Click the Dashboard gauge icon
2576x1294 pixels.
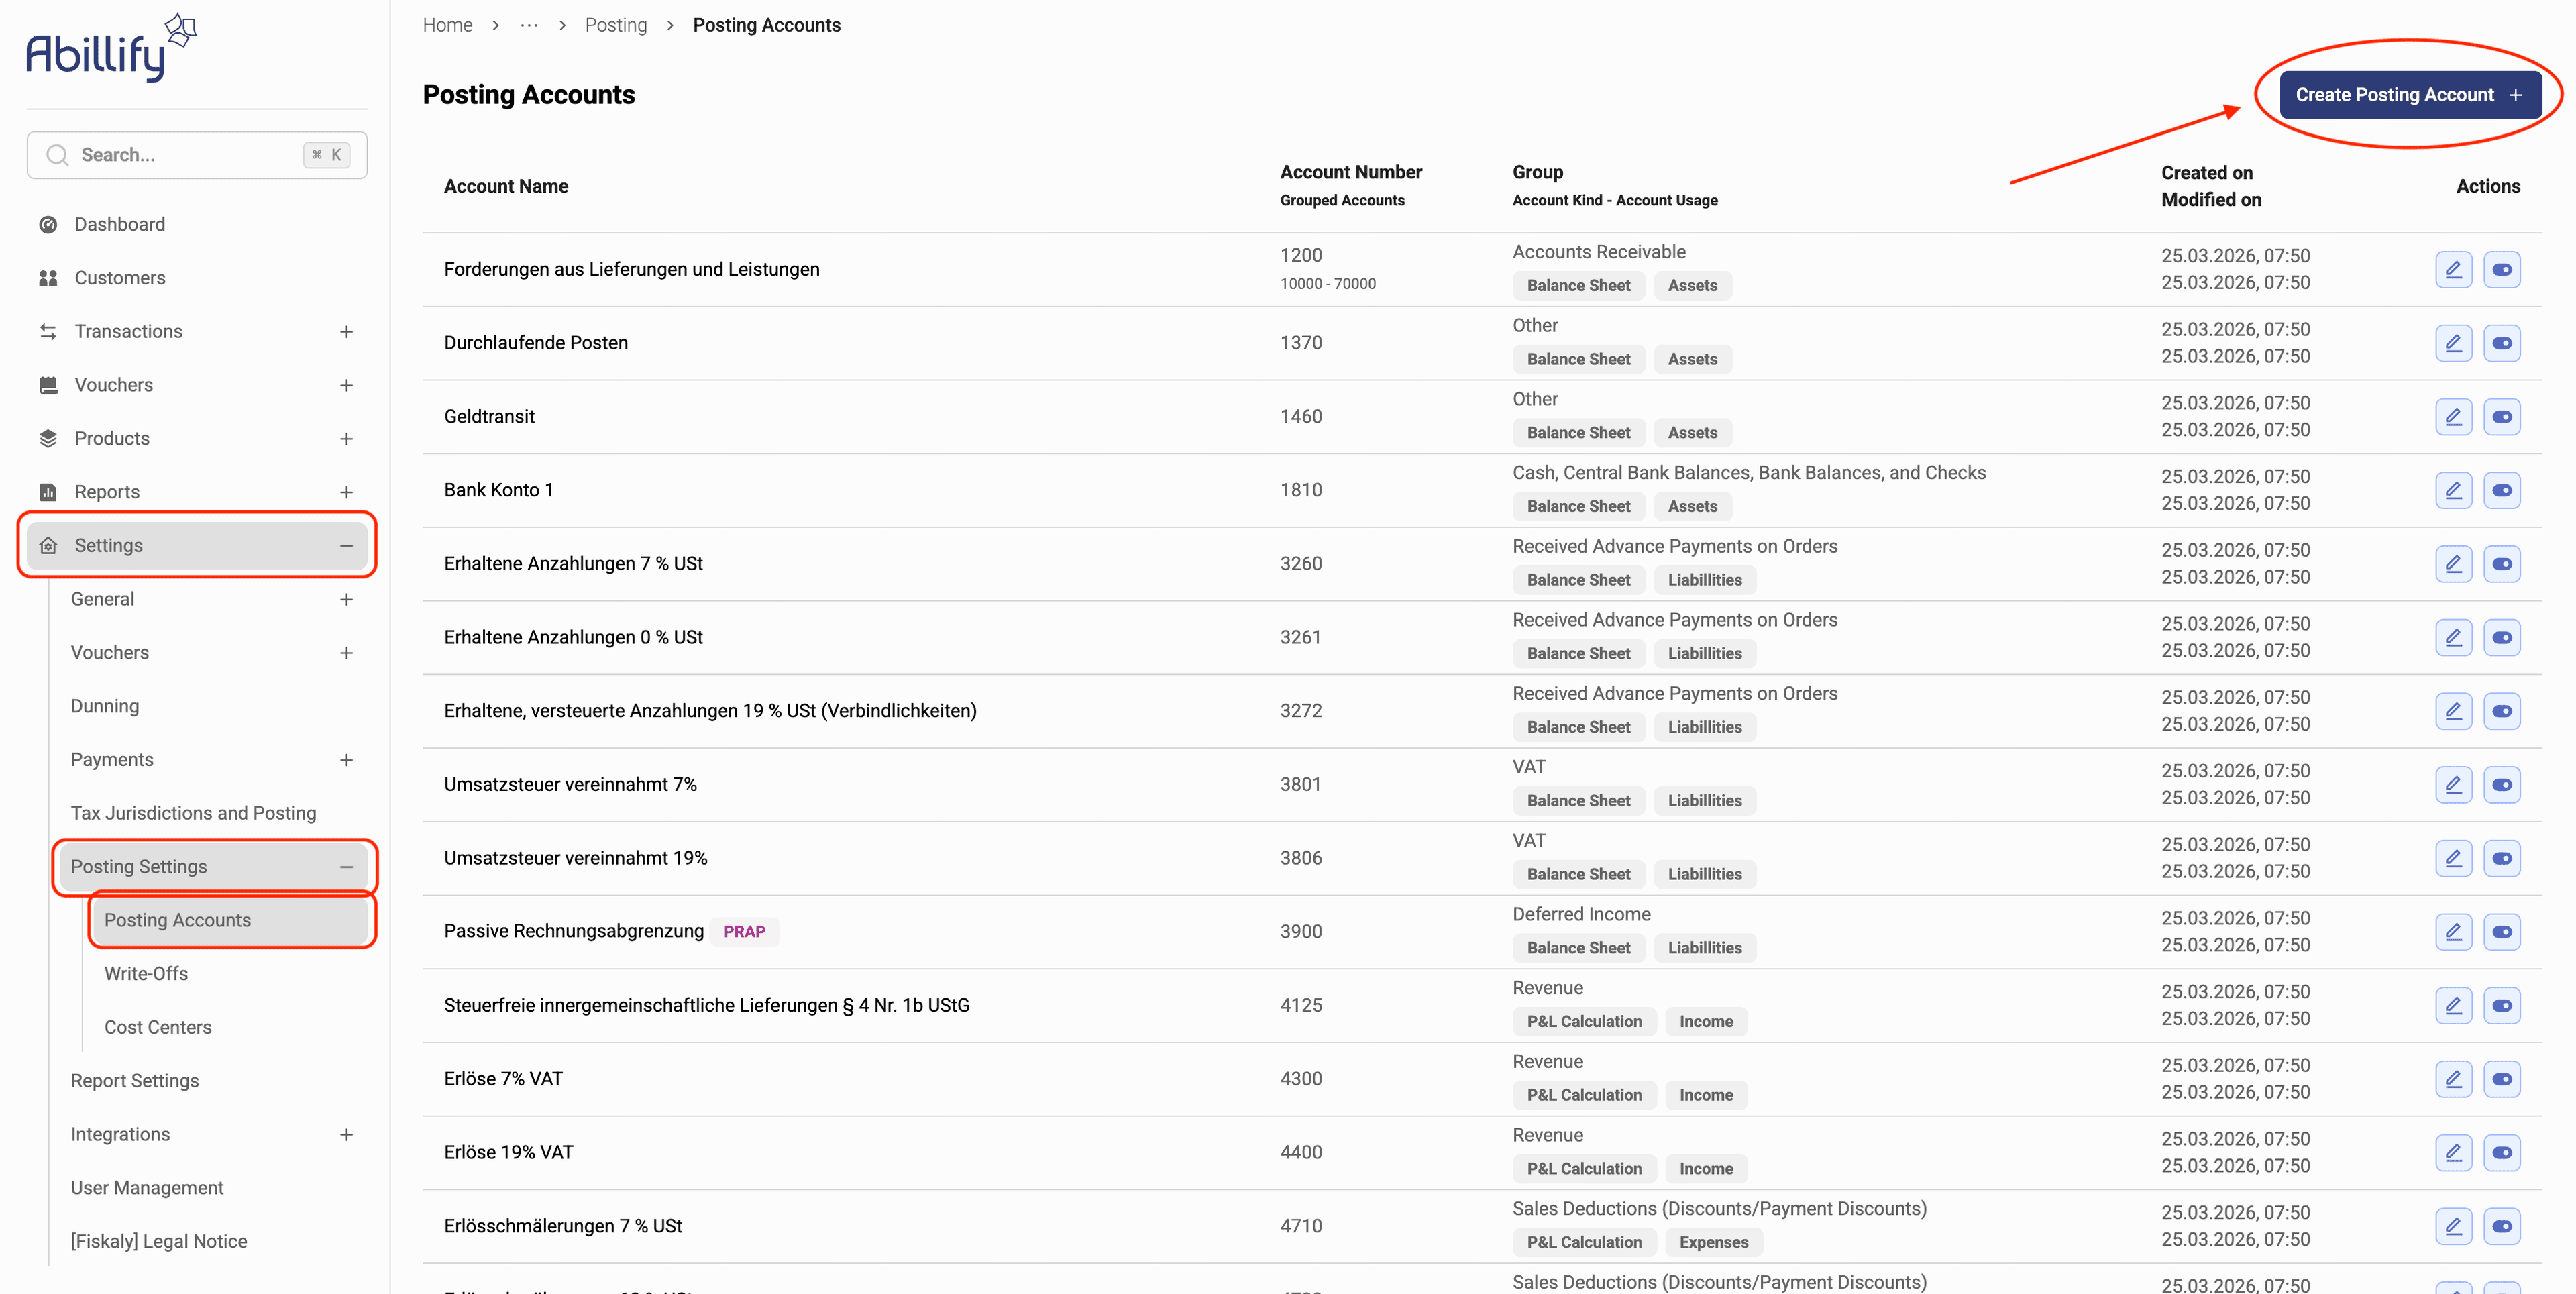(48, 225)
